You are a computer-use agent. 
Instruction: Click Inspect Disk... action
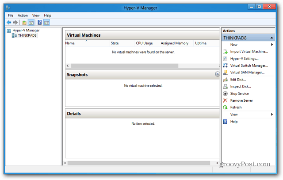click(x=241, y=87)
